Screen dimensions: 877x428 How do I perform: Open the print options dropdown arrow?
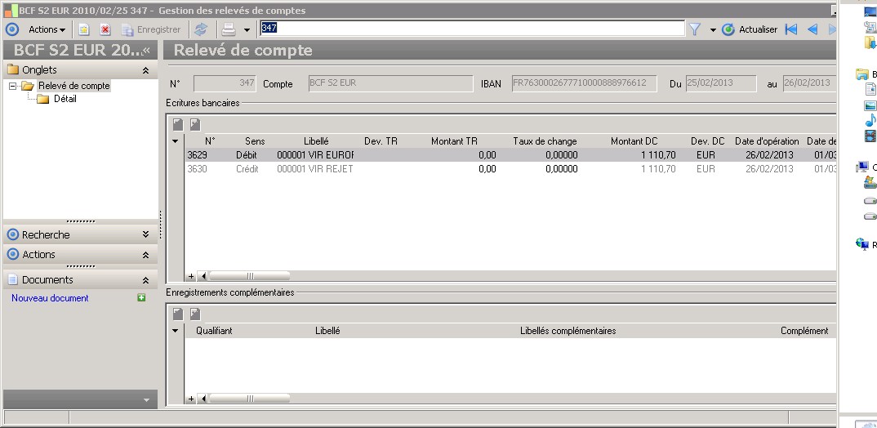tap(247, 30)
